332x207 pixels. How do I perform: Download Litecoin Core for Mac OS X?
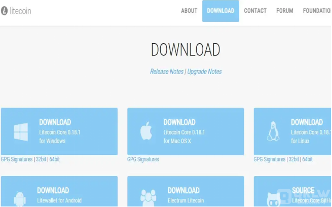pyautogui.click(x=186, y=131)
